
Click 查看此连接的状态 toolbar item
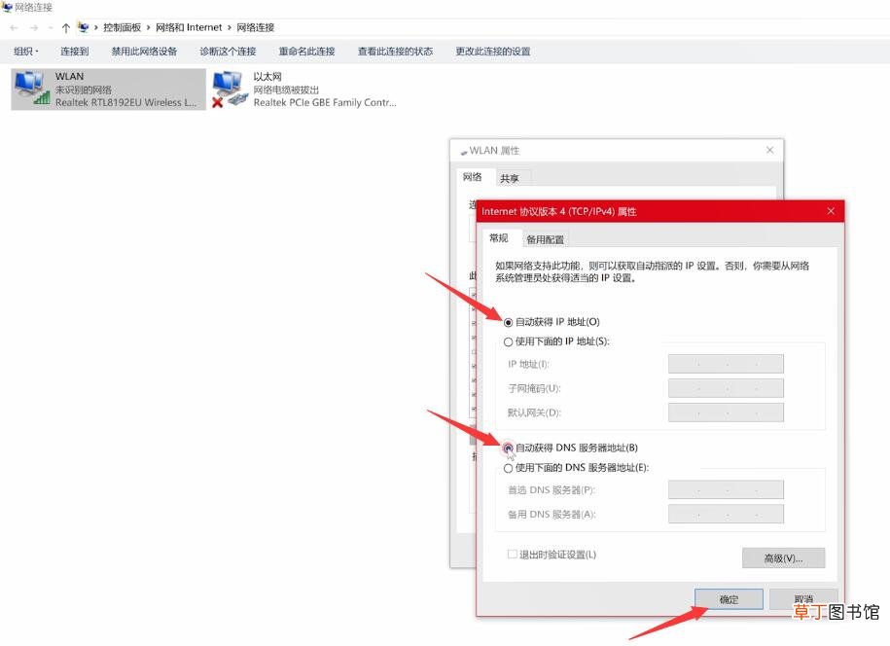point(395,52)
